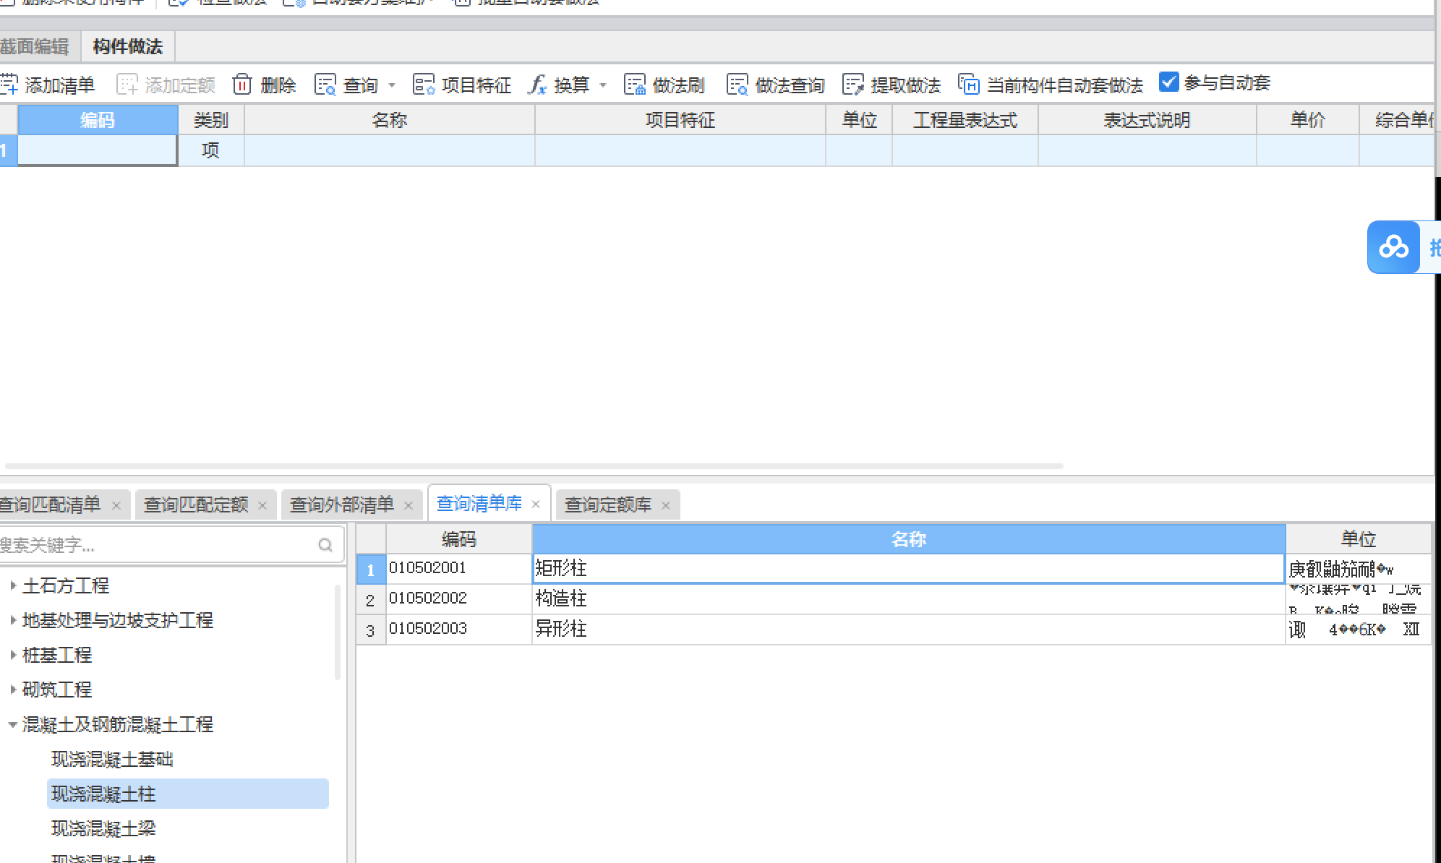The width and height of the screenshot is (1441, 863).
Task: Open the 查询 dropdown arrow
Action: [x=392, y=85]
